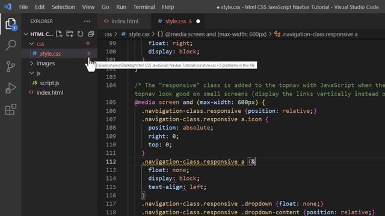Open Explorer more actions ellipsis

pyautogui.click(x=87, y=22)
